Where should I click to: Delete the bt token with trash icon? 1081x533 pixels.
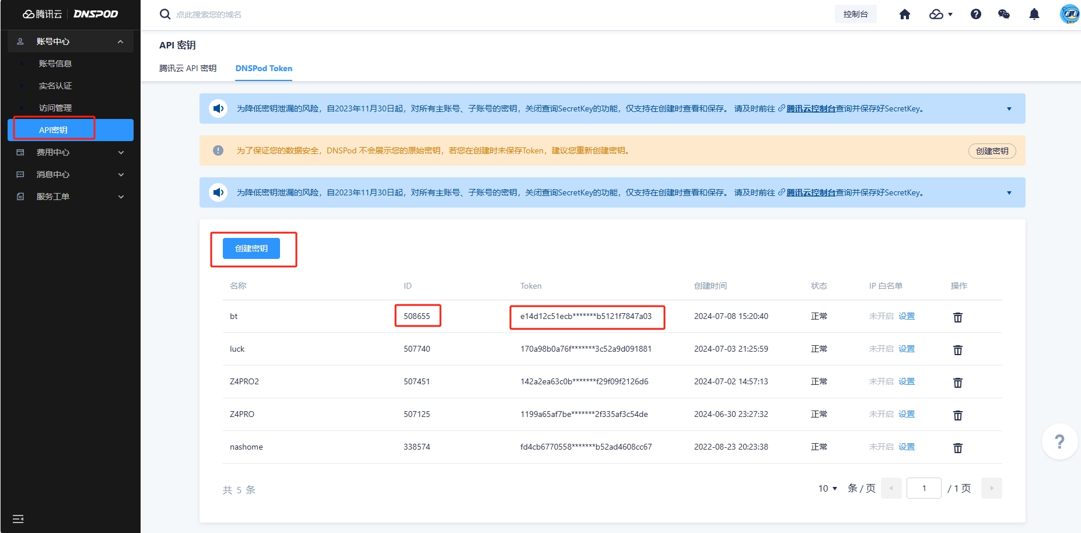pyautogui.click(x=957, y=317)
